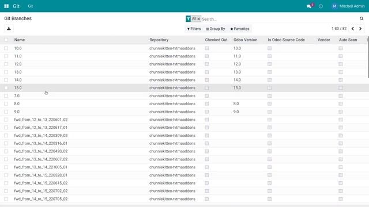
Task: Select row checkbox for branch 14.0
Action: tap(6, 80)
